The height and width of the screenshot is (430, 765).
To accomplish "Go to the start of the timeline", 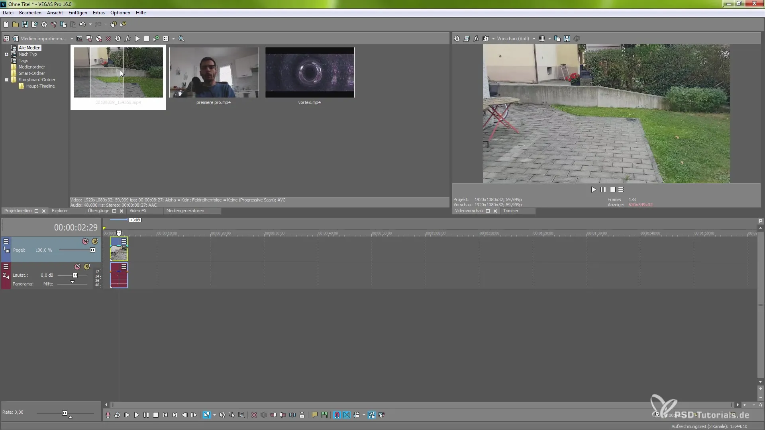I will coord(165,415).
